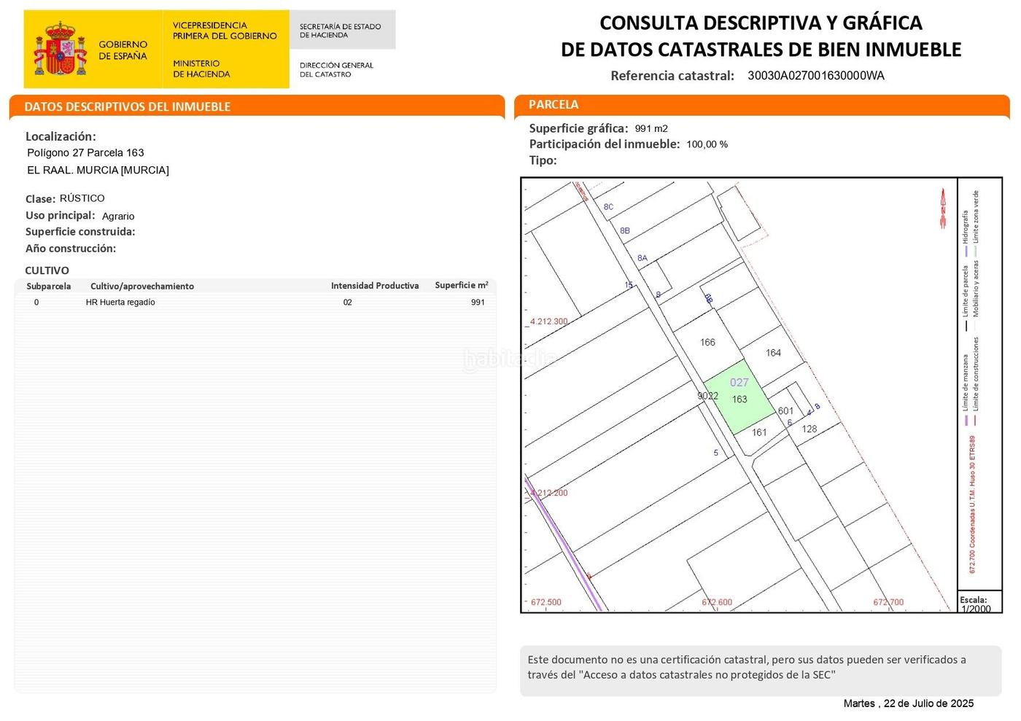Click the Dirección General del Catastro label

click(336, 69)
